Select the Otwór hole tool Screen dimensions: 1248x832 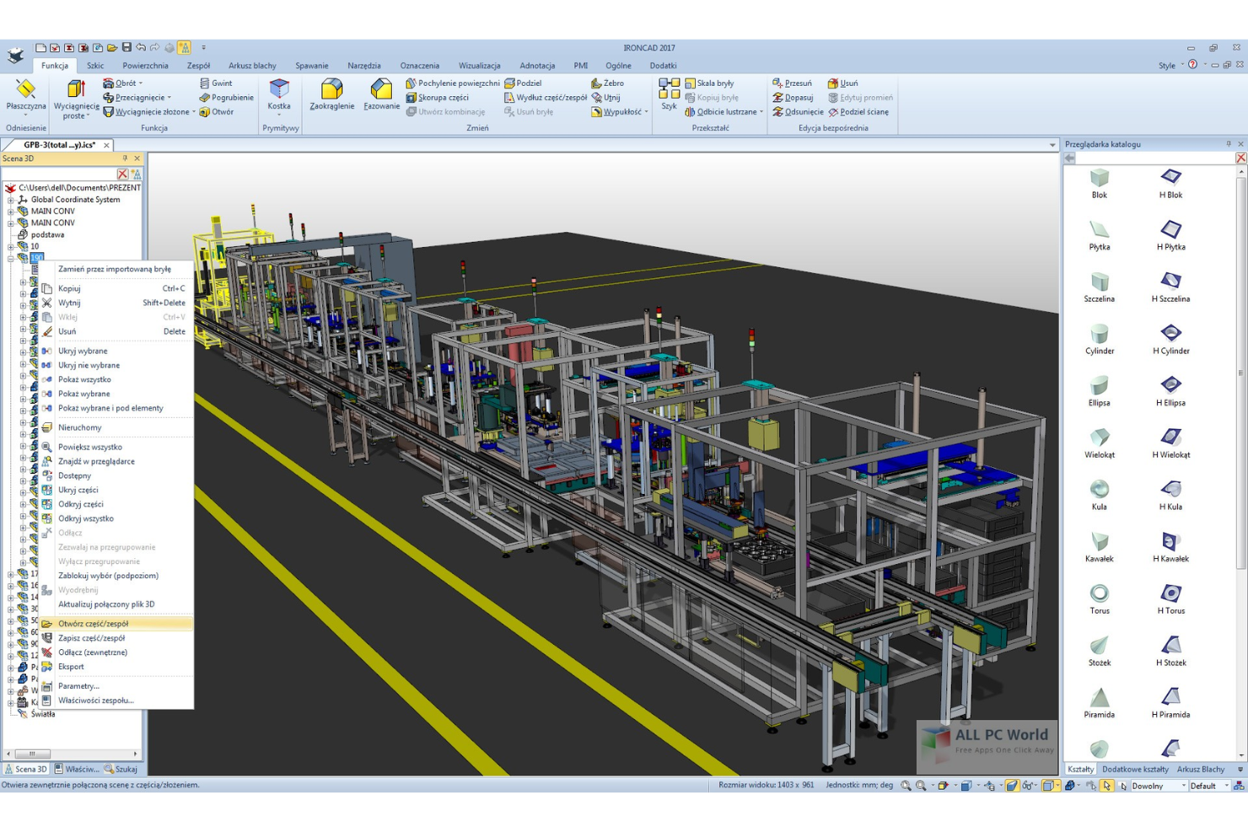[x=217, y=112]
